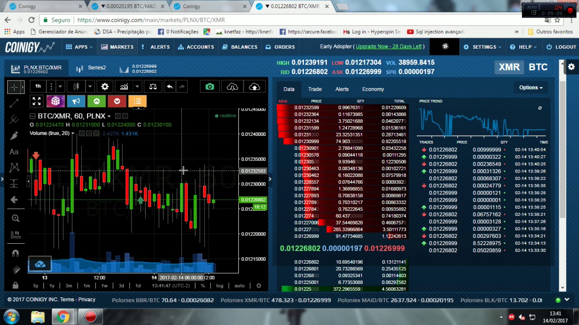
Task: Open the Options dropdown
Action: pos(531,88)
